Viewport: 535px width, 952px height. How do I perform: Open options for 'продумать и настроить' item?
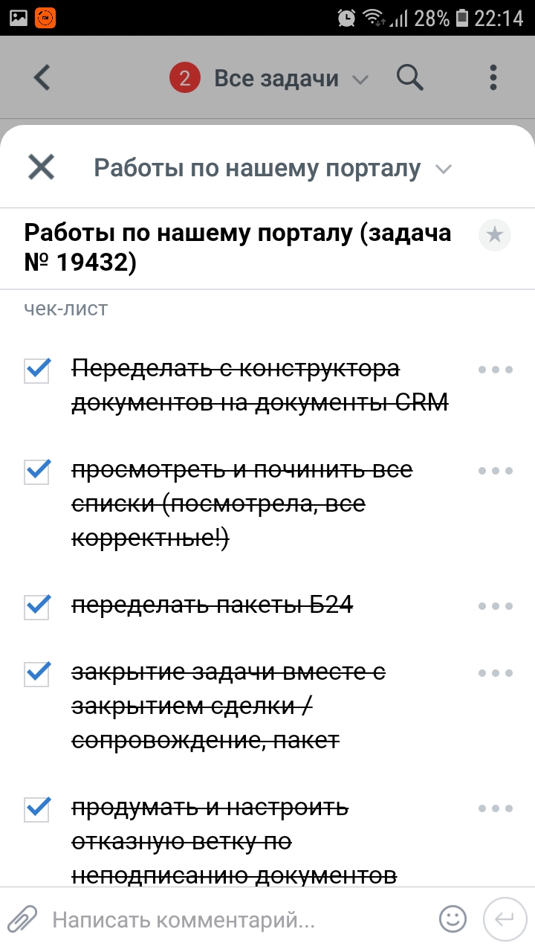[496, 808]
